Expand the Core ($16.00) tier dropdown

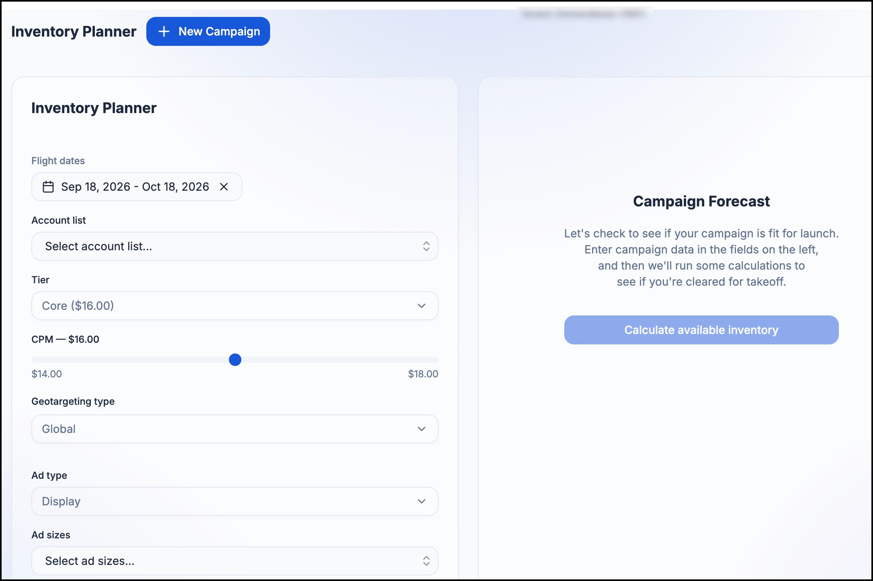[235, 306]
